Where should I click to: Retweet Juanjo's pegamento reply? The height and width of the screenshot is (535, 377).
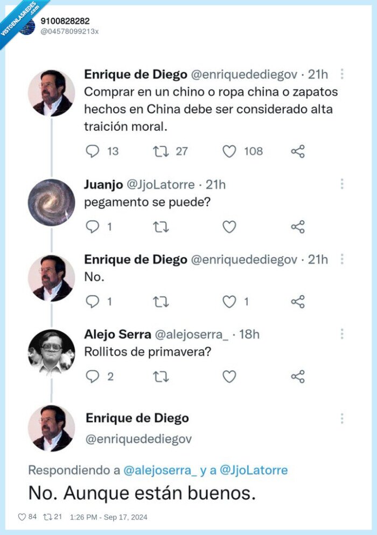pyautogui.click(x=160, y=227)
